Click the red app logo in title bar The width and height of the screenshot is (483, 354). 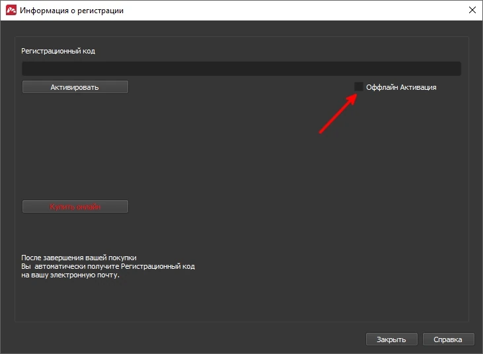point(11,10)
